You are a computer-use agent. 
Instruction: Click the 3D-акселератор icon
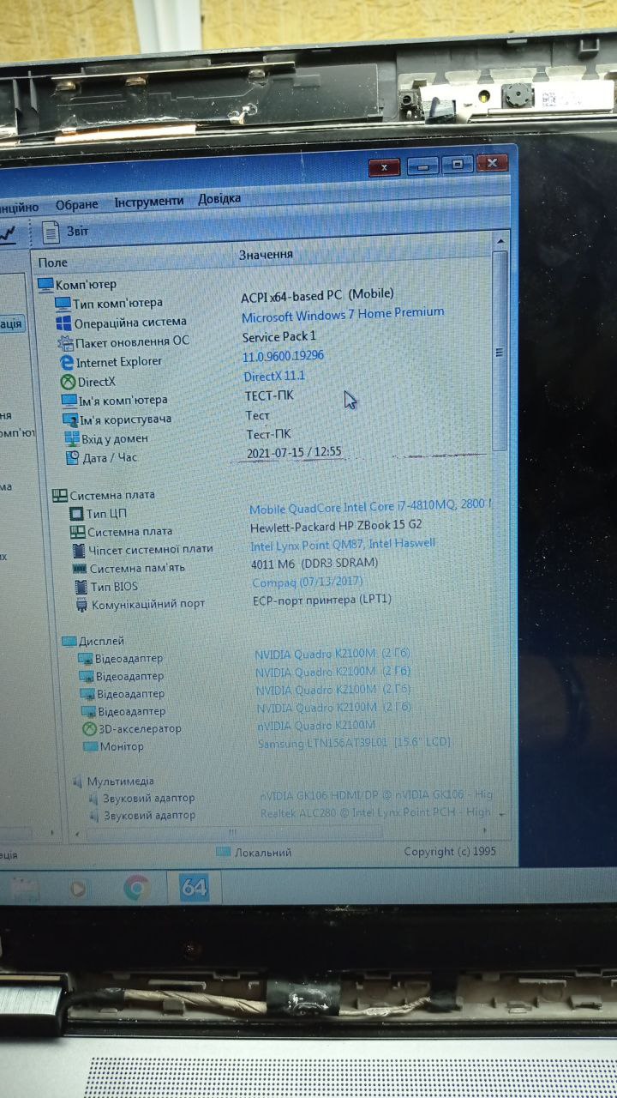pos(89,729)
